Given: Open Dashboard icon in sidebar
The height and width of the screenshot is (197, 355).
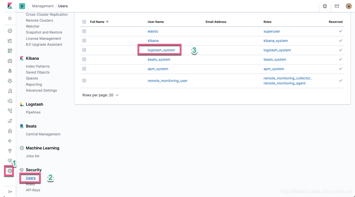Looking at the screenshot, I should point(10,51).
